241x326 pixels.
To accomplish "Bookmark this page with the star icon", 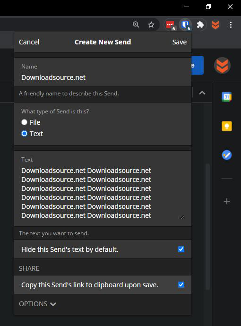I will [x=151, y=25].
